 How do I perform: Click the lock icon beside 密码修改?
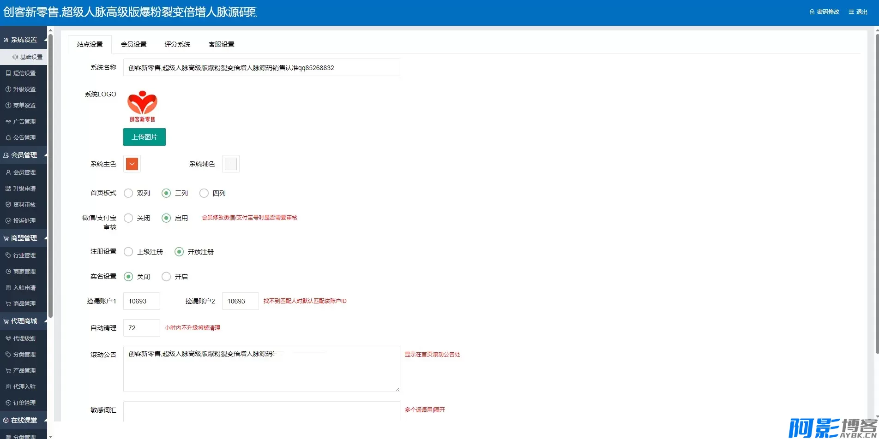(812, 12)
